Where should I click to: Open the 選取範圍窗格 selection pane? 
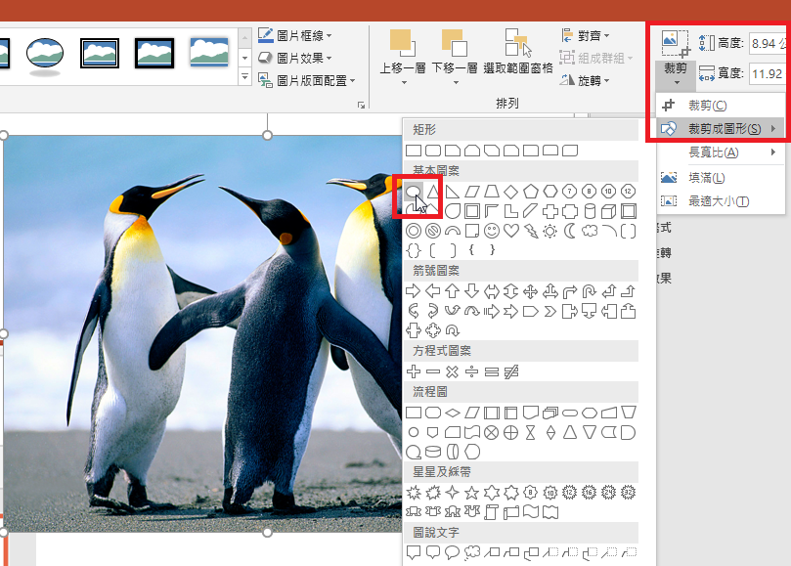(518, 52)
